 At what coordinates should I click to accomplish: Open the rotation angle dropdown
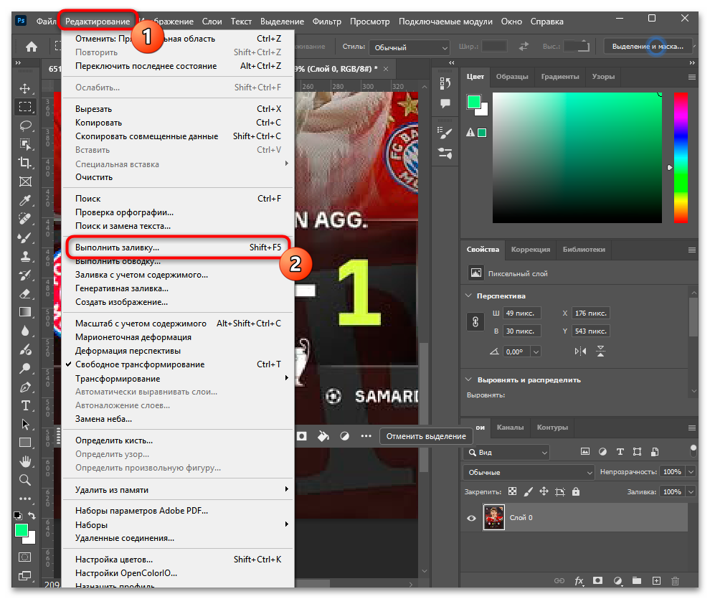pyautogui.click(x=536, y=352)
